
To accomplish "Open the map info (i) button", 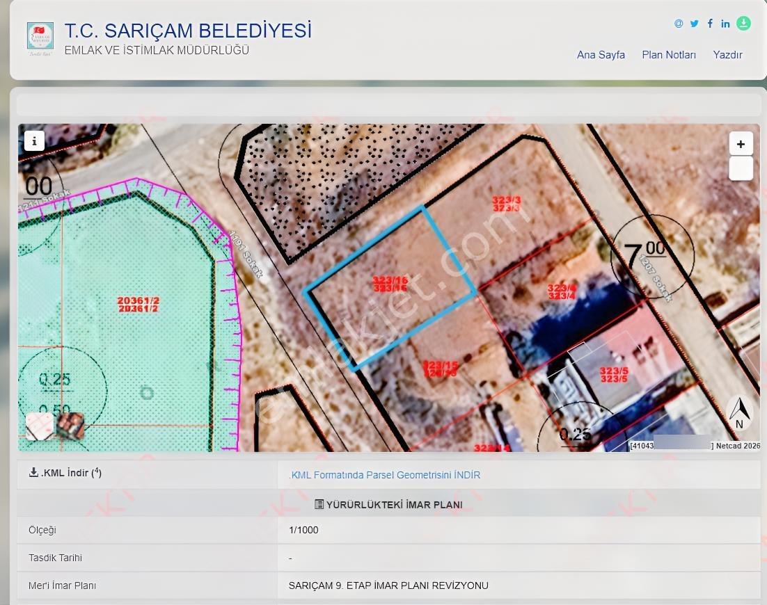I will click(34, 141).
